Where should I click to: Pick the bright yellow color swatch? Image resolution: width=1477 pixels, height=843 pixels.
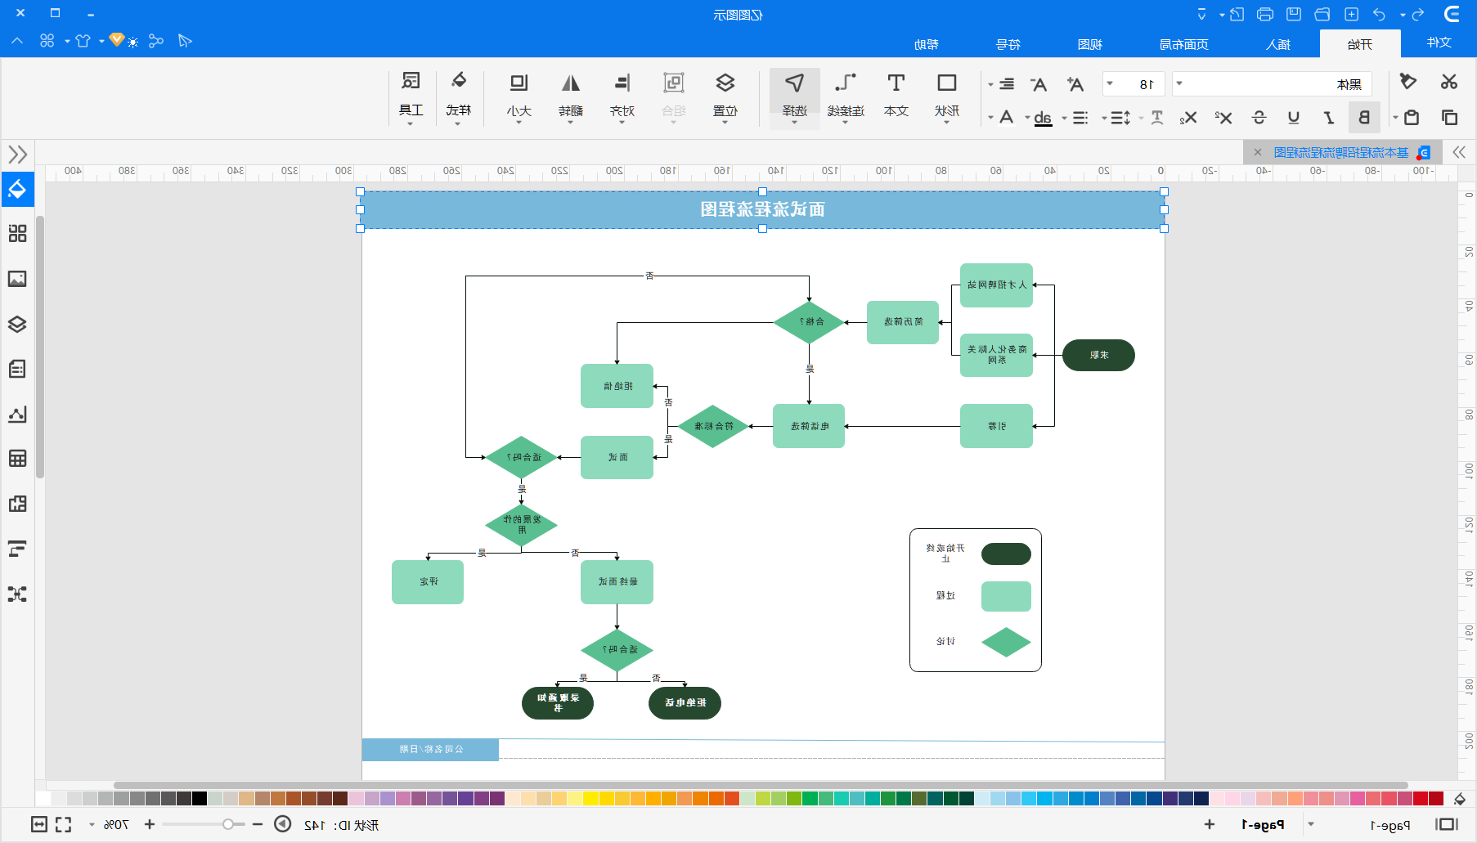(590, 798)
